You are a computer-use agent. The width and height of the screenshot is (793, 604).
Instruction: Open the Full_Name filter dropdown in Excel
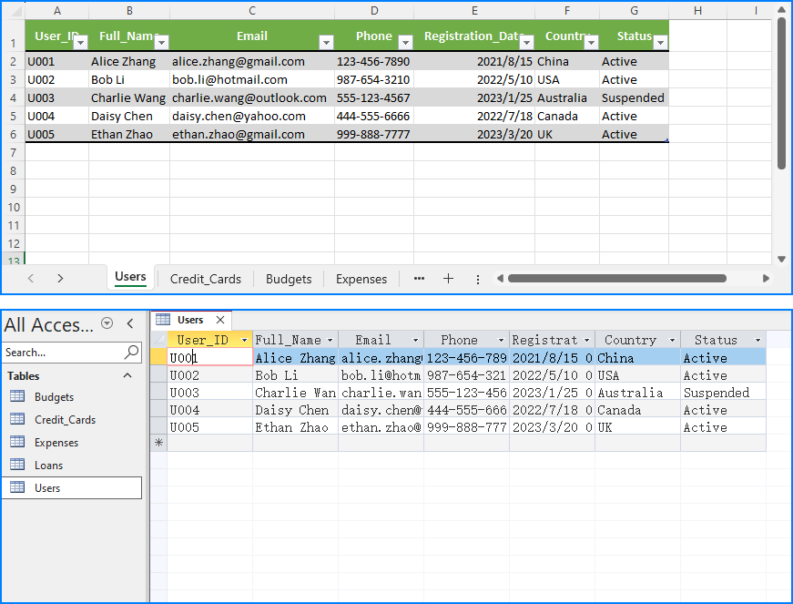[161, 43]
